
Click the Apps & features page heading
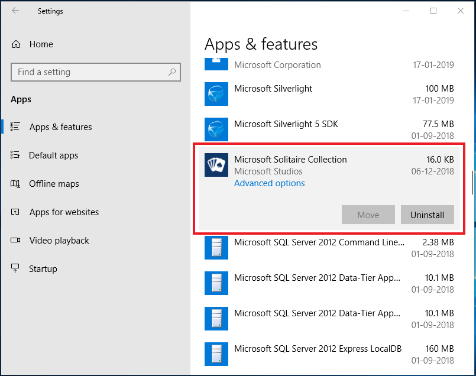pyautogui.click(x=261, y=44)
